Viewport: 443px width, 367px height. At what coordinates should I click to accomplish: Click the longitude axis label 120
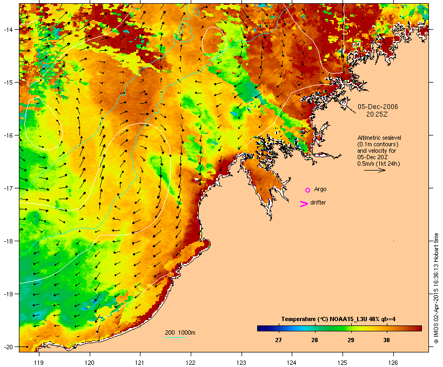coord(90,363)
